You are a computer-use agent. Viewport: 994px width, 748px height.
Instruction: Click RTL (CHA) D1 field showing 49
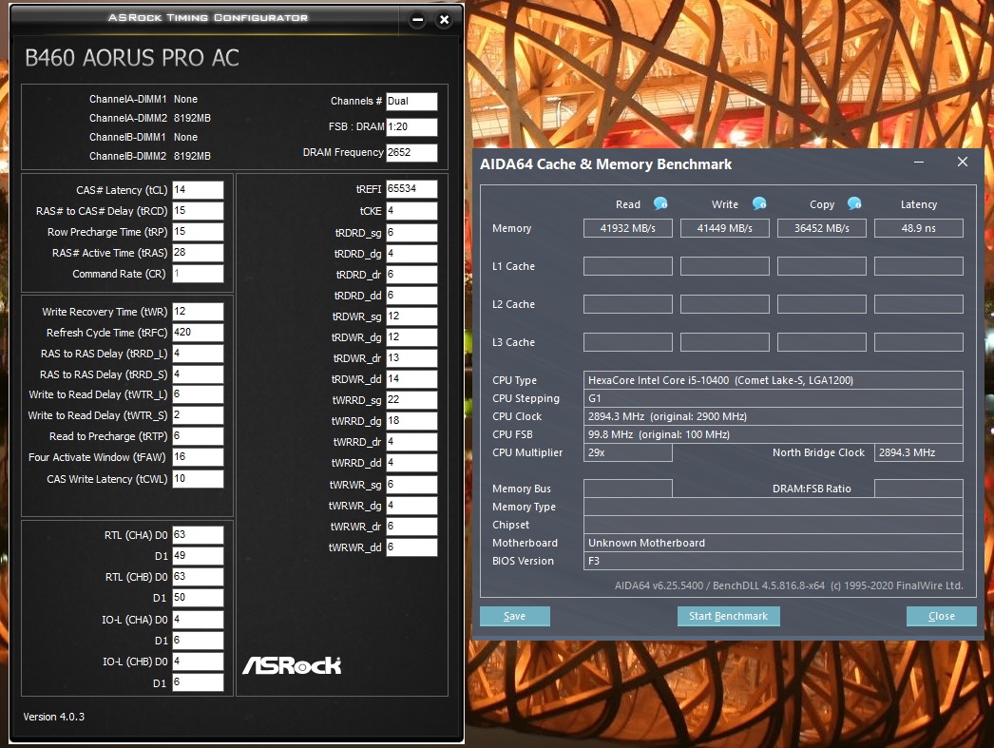pos(198,556)
